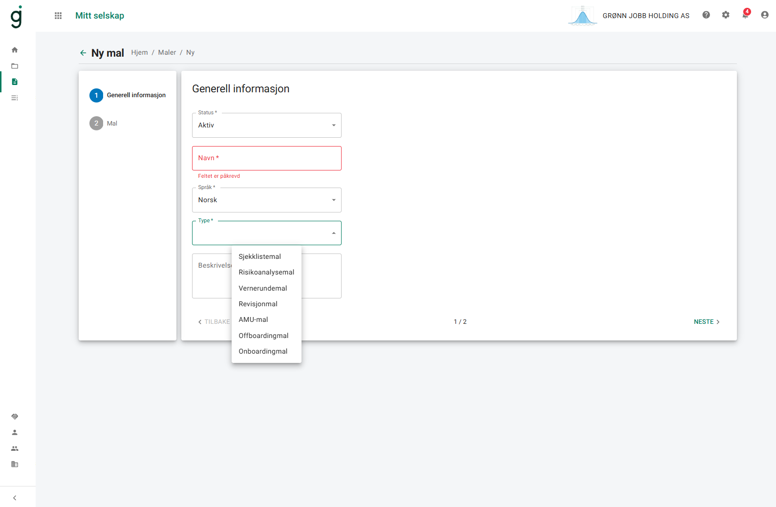Open the apps grid launcher icon

tap(58, 16)
